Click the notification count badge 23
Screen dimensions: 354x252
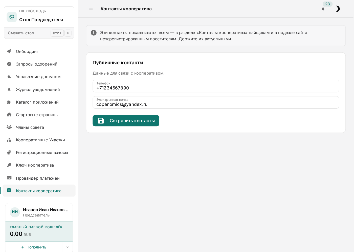327,4
